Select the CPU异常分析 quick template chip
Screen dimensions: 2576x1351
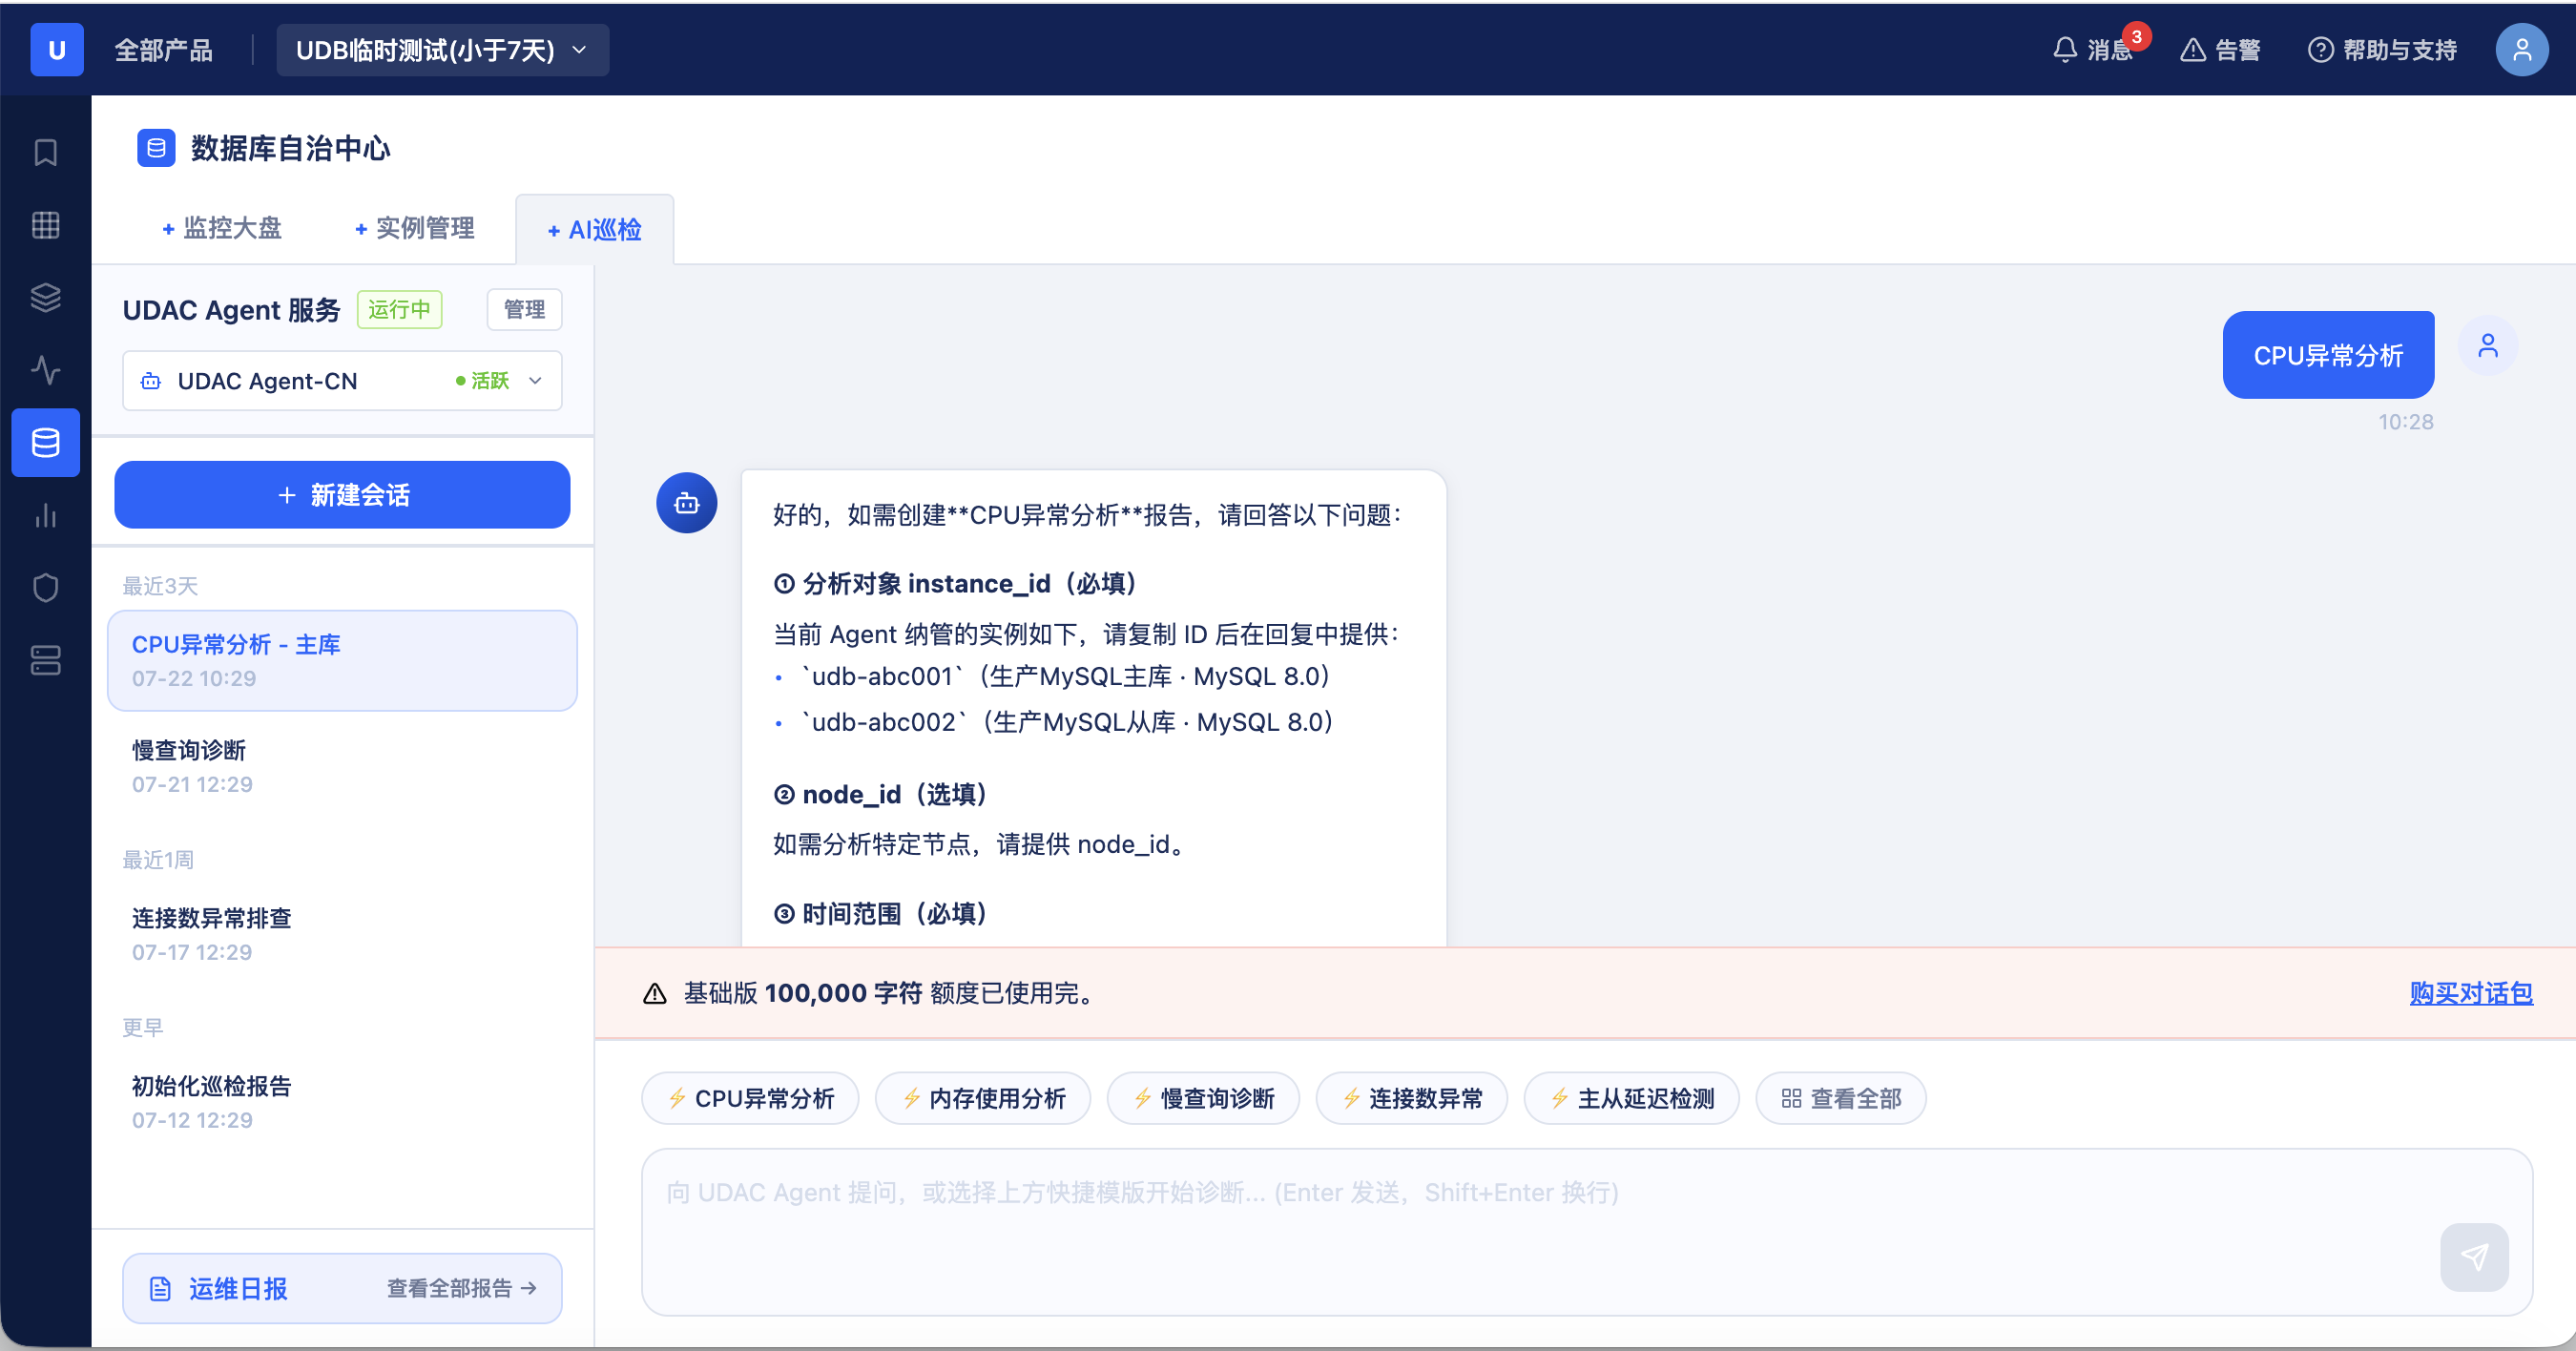[x=751, y=1099]
